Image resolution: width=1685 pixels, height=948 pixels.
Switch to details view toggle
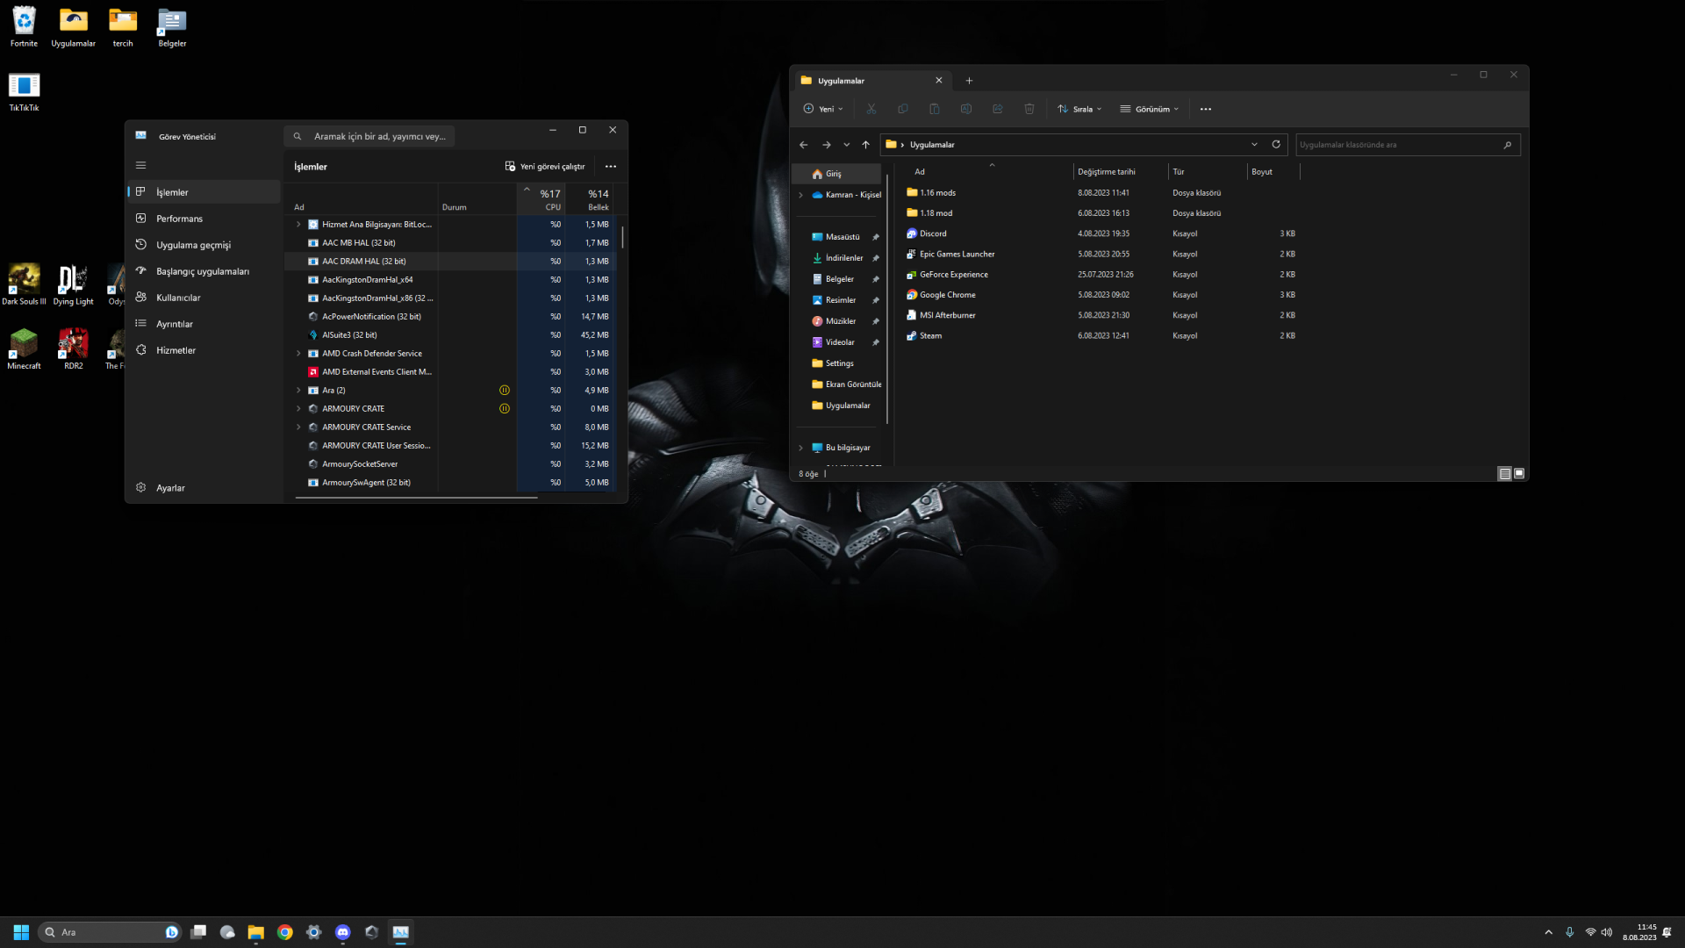click(x=1504, y=474)
